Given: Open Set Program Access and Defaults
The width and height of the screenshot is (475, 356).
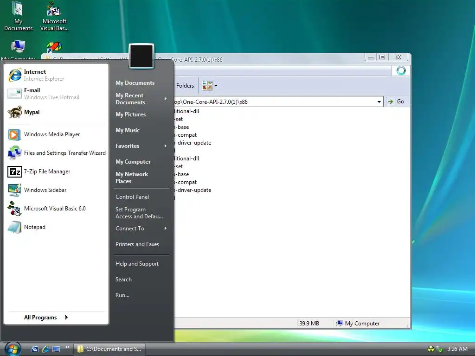Looking at the screenshot, I should tap(139, 213).
